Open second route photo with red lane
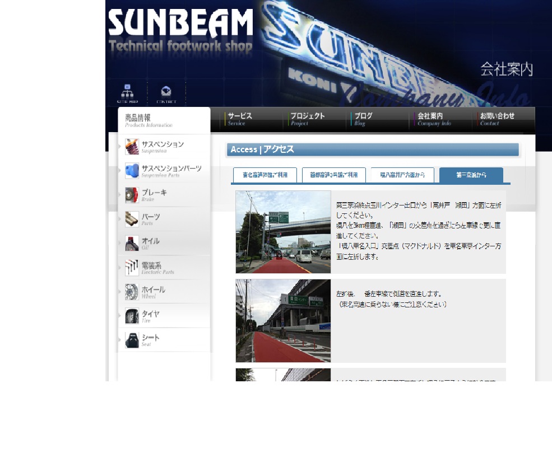Screen dimensions: 552x472 tap(283, 321)
